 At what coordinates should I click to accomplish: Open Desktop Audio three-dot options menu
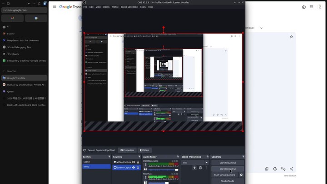point(145,165)
